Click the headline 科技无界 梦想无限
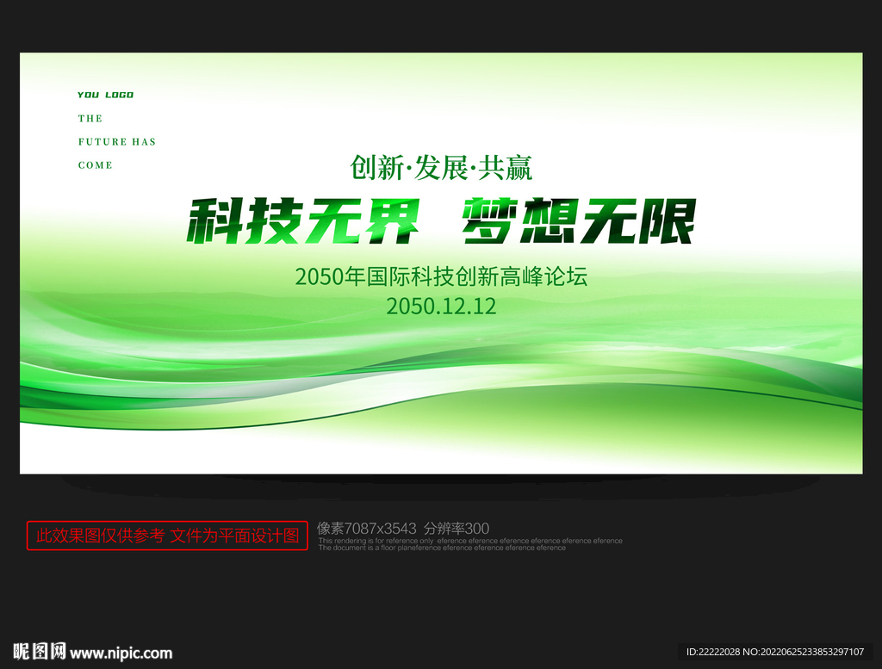The height and width of the screenshot is (669, 882). pos(441,222)
